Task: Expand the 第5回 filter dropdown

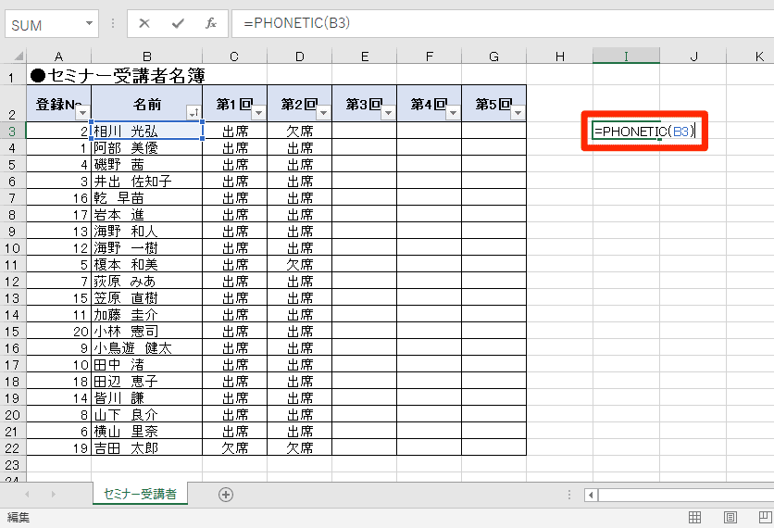Action: (x=518, y=113)
